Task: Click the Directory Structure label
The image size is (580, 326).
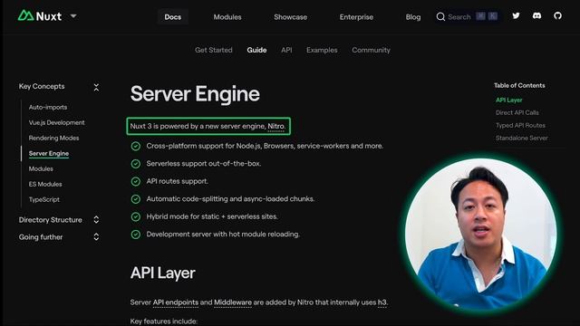Action: click(51, 220)
